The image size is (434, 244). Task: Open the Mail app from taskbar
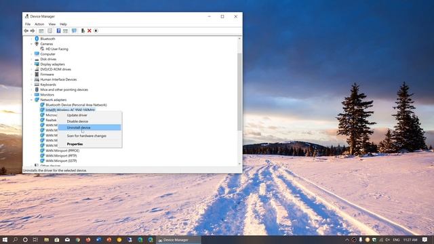pyautogui.click(x=67, y=239)
